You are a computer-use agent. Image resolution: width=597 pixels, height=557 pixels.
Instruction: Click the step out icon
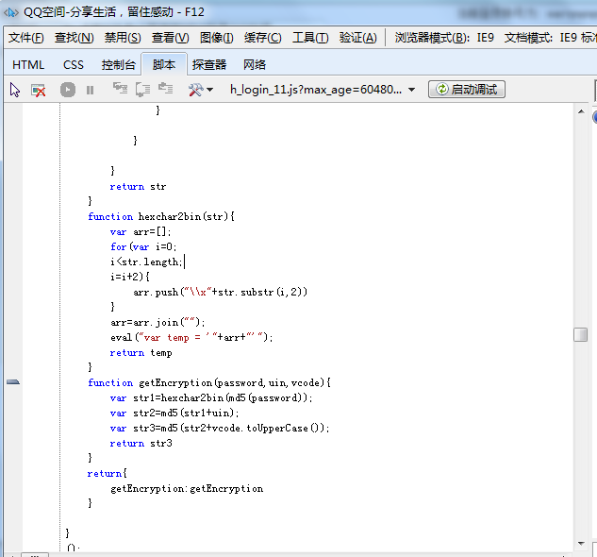coord(166,89)
